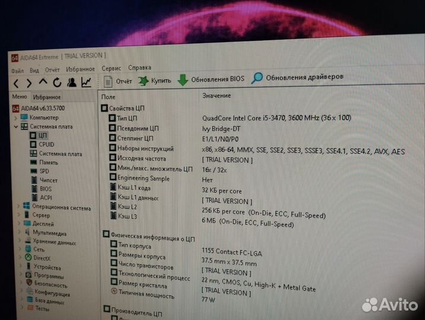Select the Свойства ЦП group row
This screenshot has width=425, height=320.
point(123,108)
